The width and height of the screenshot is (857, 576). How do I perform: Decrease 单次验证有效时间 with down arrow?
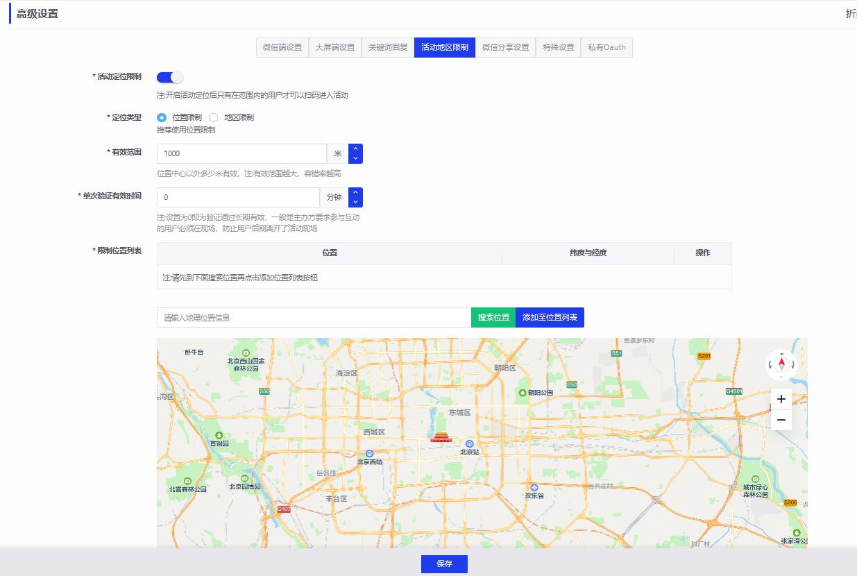[x=355, y=202]
